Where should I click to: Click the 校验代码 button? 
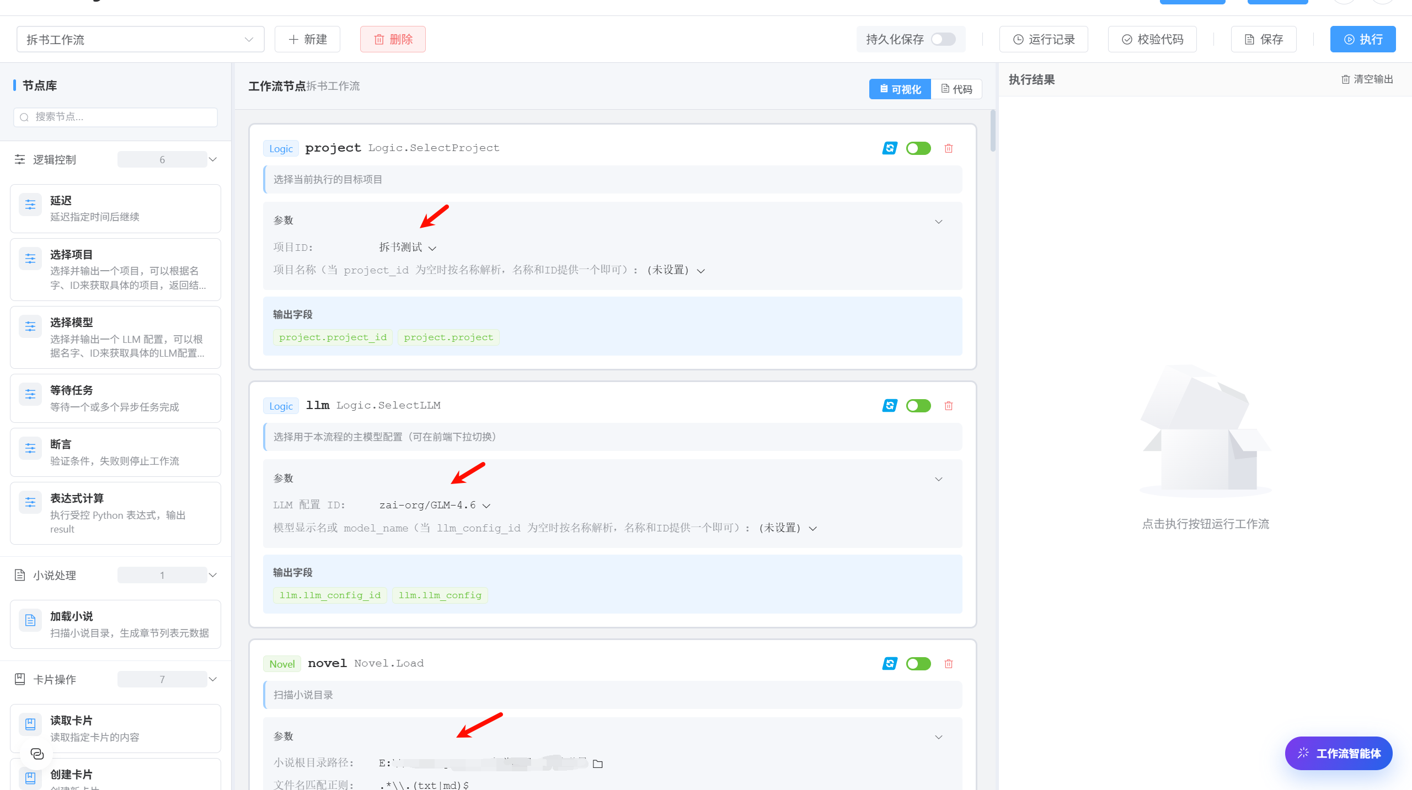click(1152, 39)
